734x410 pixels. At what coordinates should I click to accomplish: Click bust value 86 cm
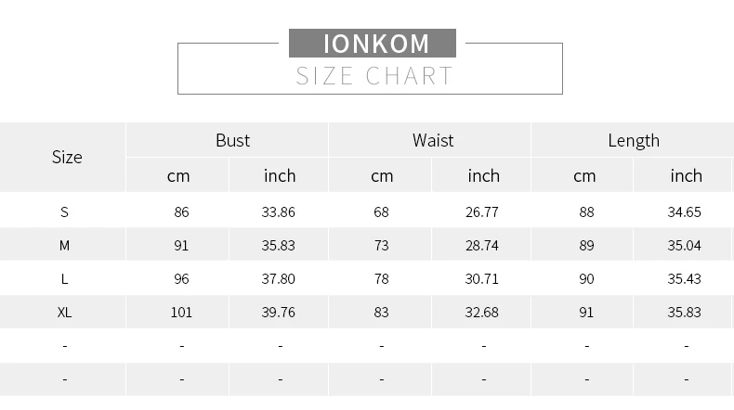tap(181, 212)
